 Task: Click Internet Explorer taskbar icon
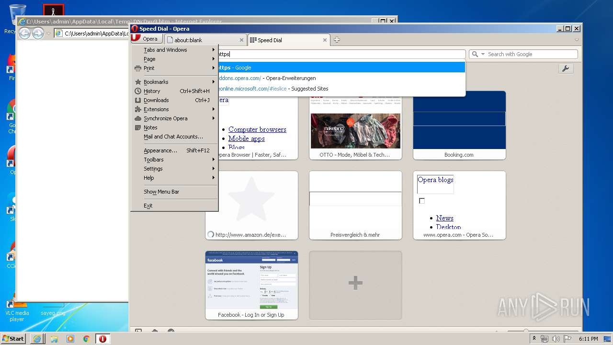[37, 339]
